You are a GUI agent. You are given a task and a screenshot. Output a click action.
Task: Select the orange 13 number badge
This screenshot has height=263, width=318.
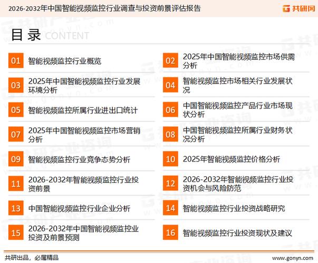(x=16, y=208)
